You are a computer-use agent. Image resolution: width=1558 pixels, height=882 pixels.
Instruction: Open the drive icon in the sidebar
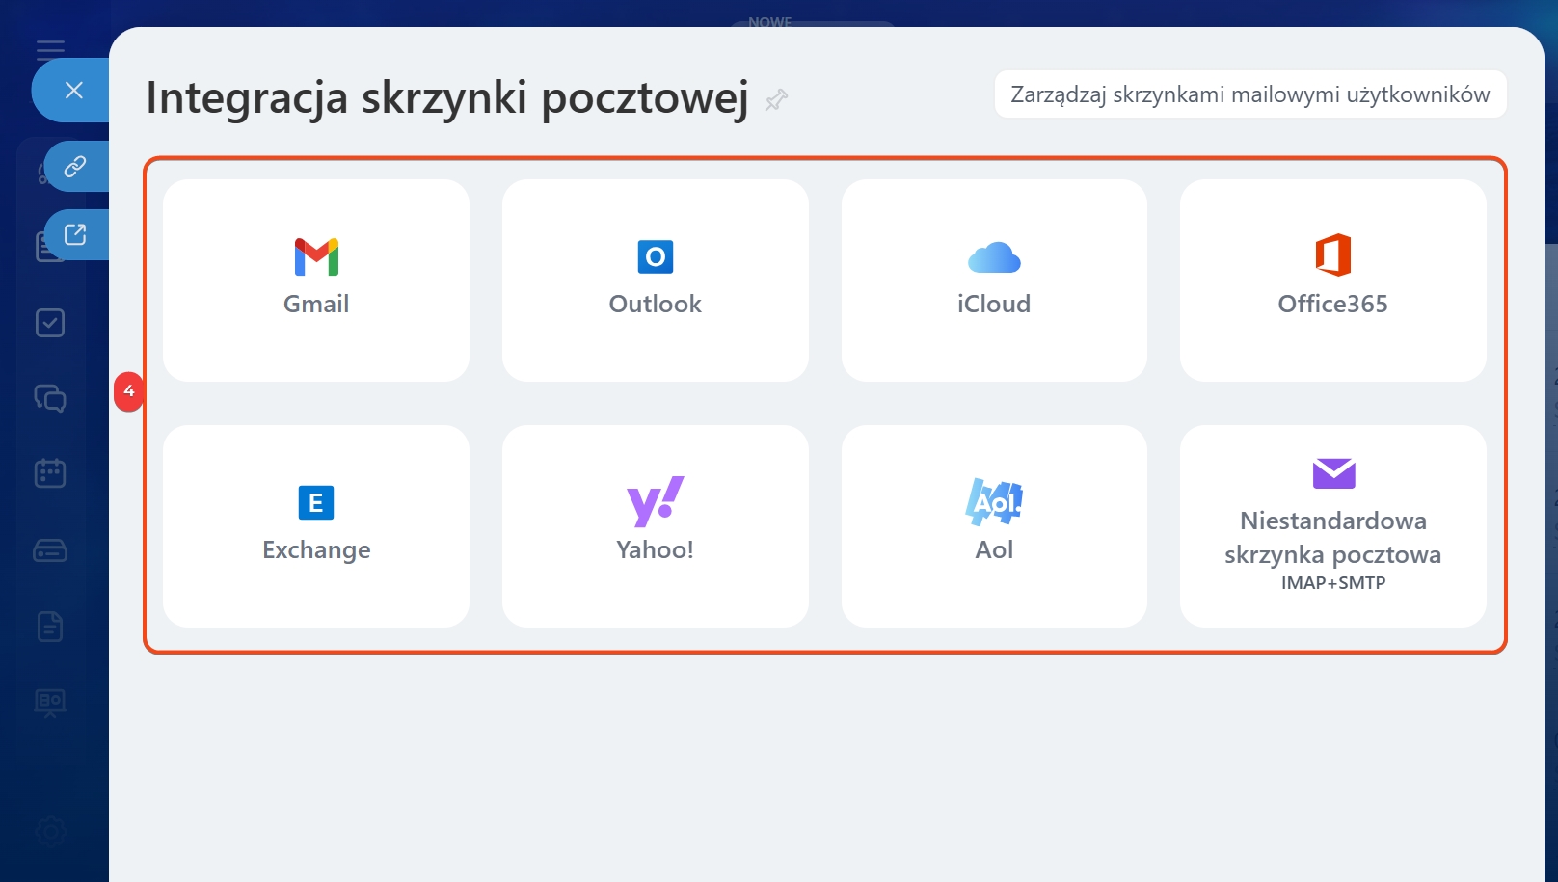(50, 550)
